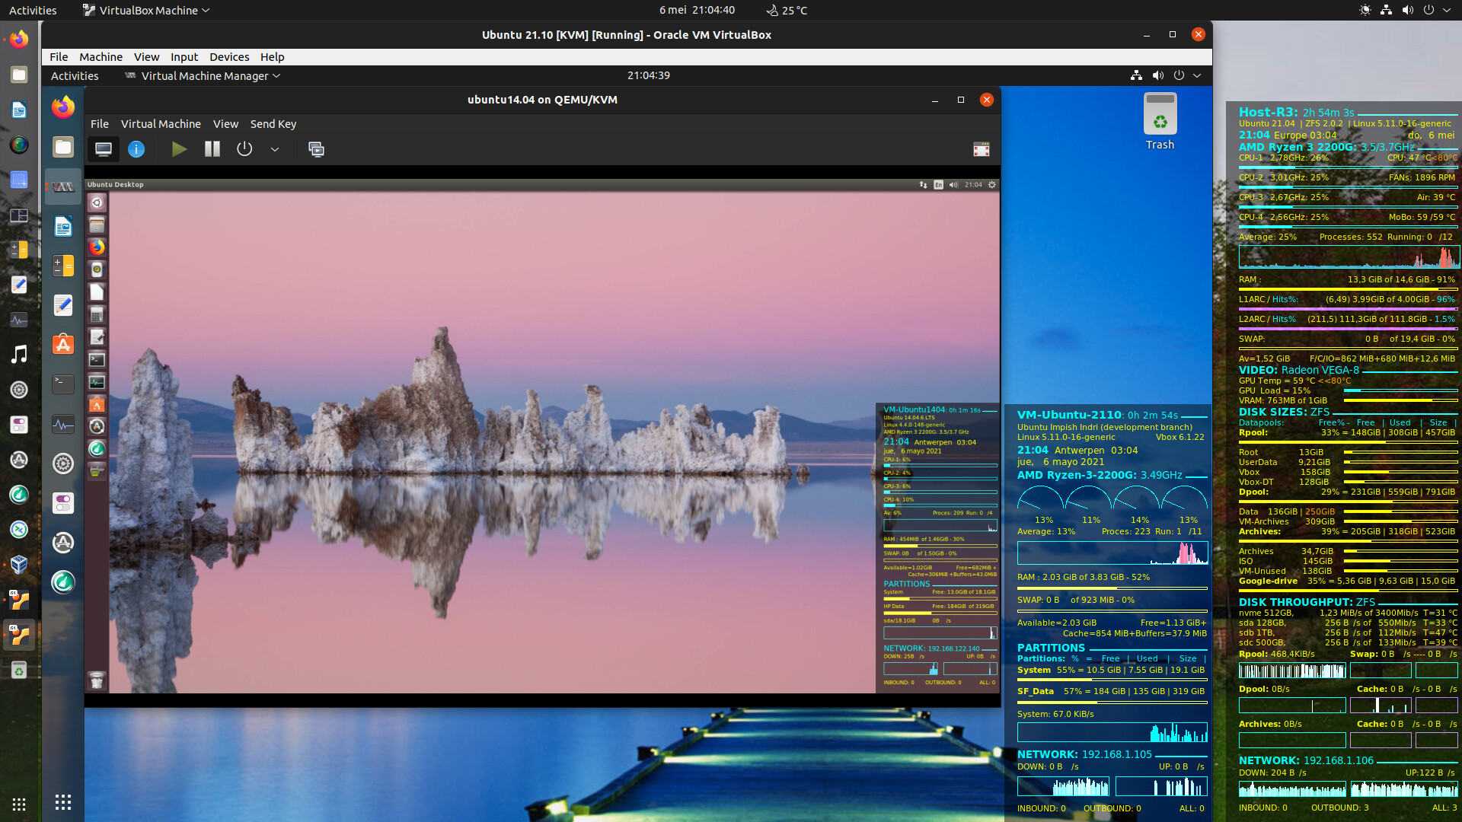Click Activities in the host top bar

click(33, 10)
